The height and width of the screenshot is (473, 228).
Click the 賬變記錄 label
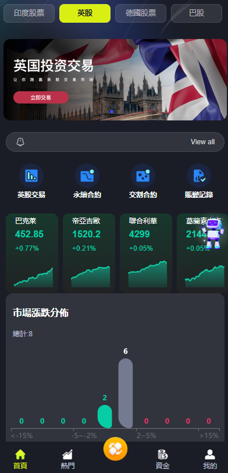point(199,195)
